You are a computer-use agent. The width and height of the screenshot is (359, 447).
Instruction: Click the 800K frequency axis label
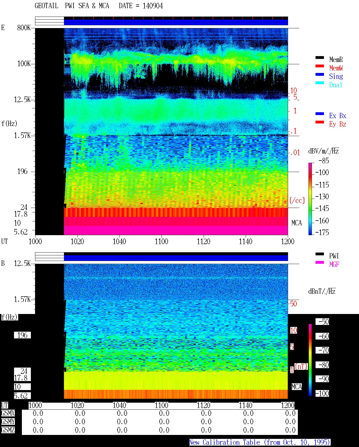coord(24,28)
